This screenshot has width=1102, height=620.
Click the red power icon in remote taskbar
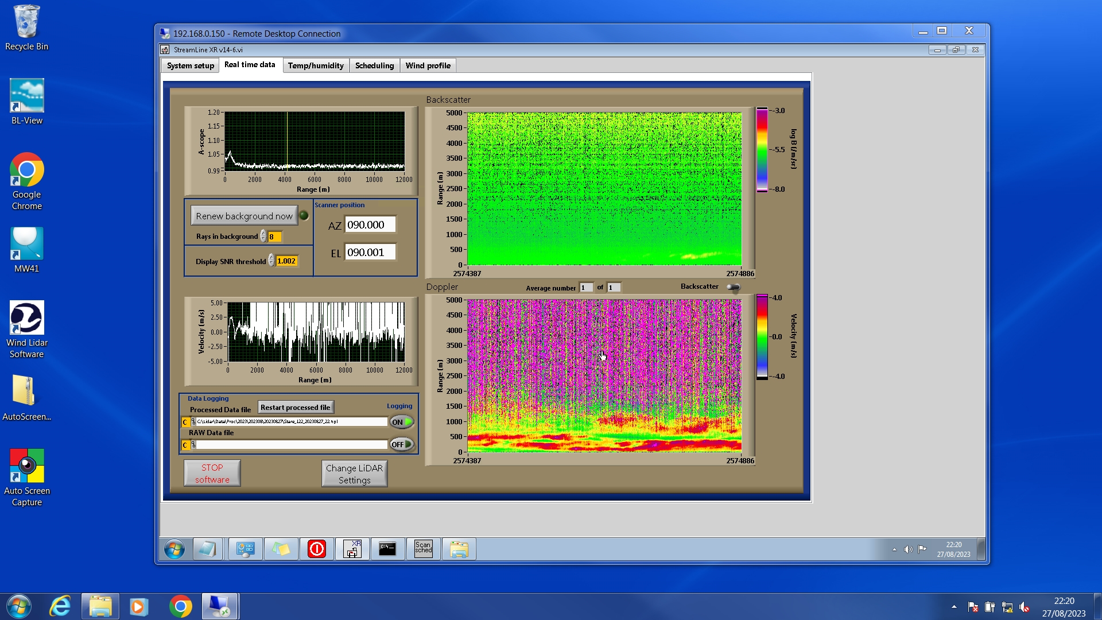(316, 549)
